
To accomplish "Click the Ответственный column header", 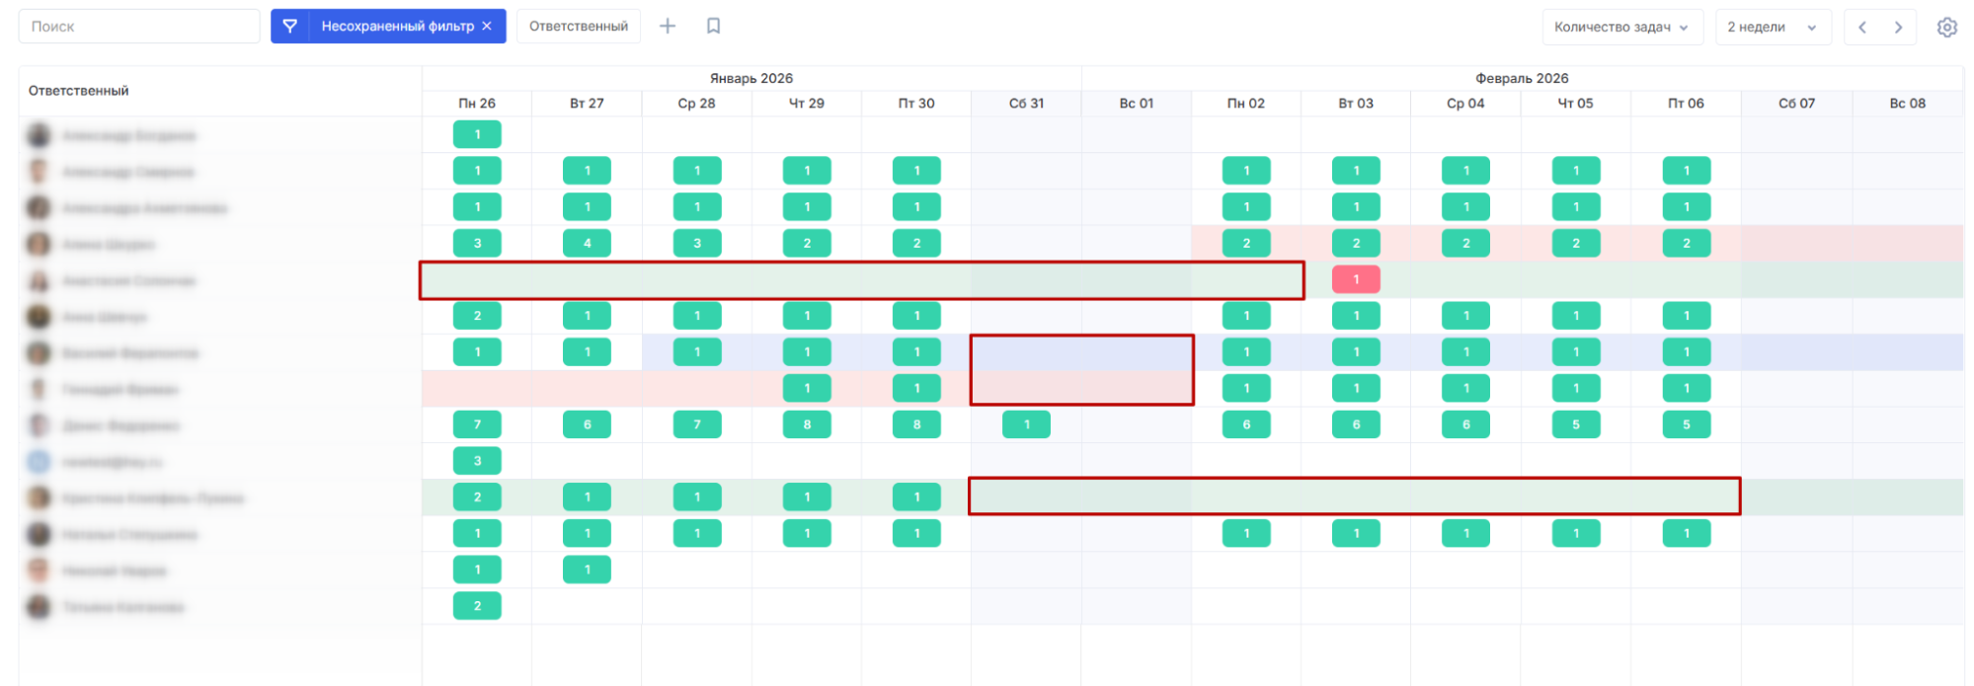I will point(79,91).
